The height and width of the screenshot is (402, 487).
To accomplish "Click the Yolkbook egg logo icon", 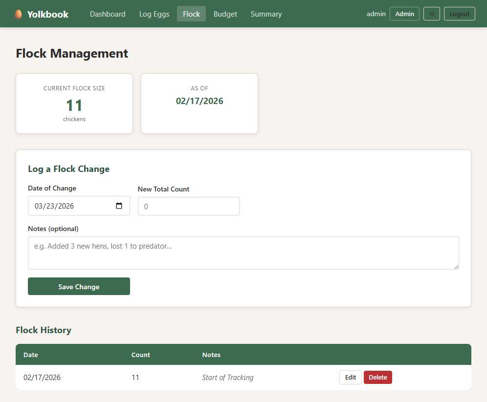I will pyautogui.click(x=19, y=14).
